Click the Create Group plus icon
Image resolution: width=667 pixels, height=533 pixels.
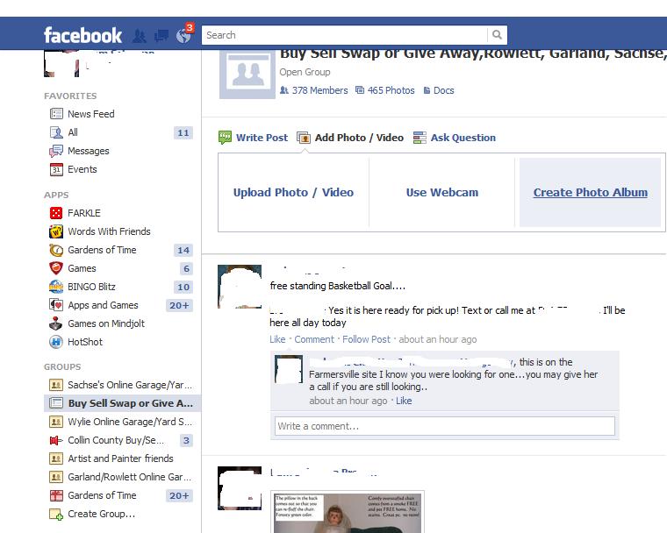[x=56, y=515]
